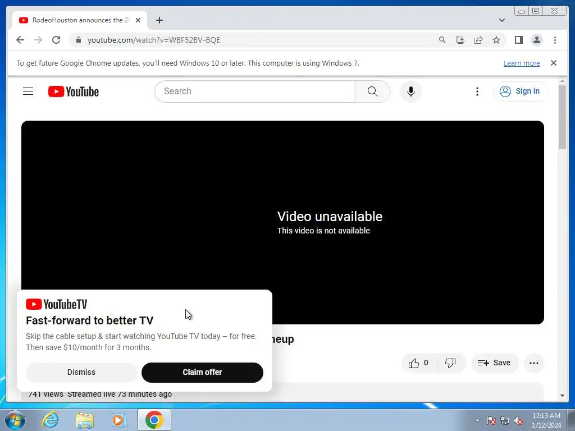Select the RodeoHouston announces tab
The height and width of the screenshot is (431, 575).
click(x=80, y=20)
